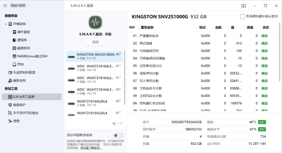Click the 其他 device icon
282x153 pixels.
(x=14, y=64)
